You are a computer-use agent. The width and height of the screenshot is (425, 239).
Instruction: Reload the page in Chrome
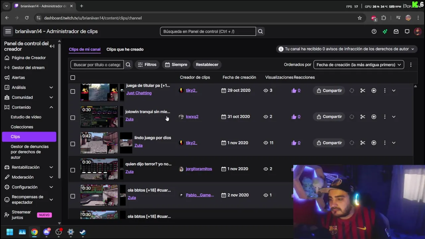(x=27, y=18)
